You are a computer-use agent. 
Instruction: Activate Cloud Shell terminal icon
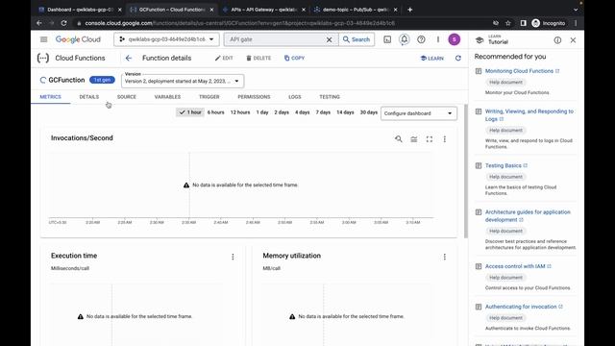pos(387,39)
